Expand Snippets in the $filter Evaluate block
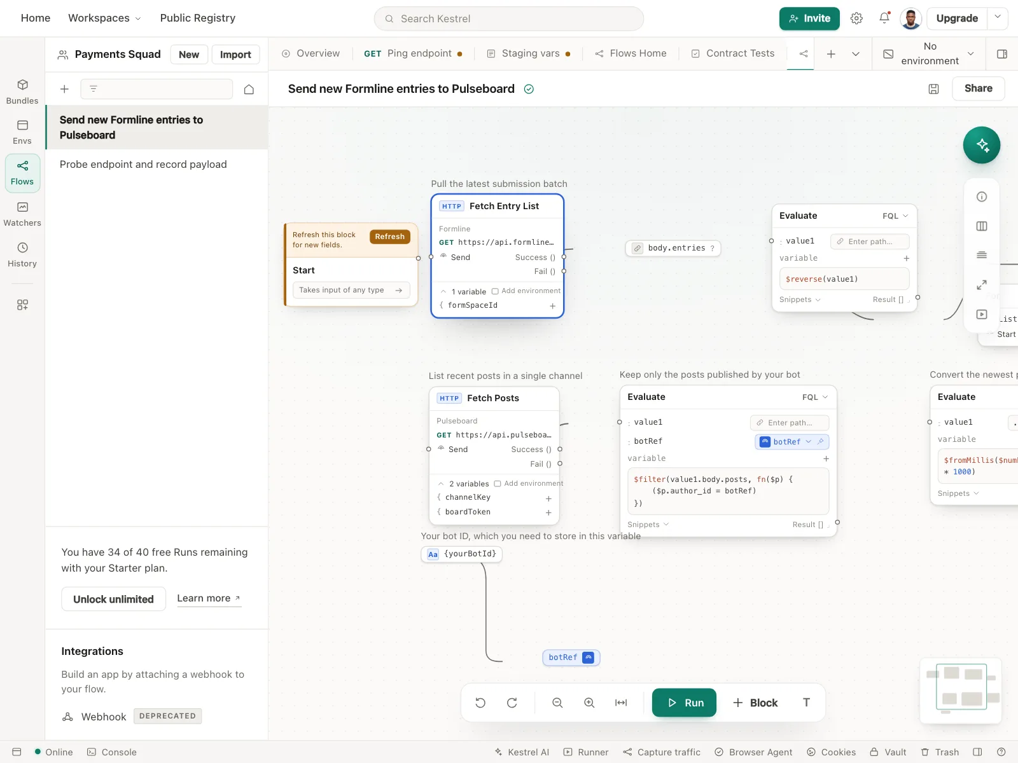The image size is (1018, 763). pos(648,525)
